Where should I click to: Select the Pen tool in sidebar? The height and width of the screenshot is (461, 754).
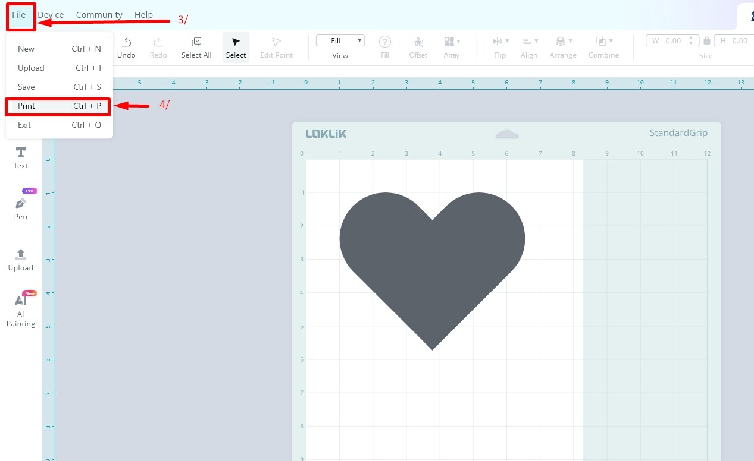coord(21,208)
